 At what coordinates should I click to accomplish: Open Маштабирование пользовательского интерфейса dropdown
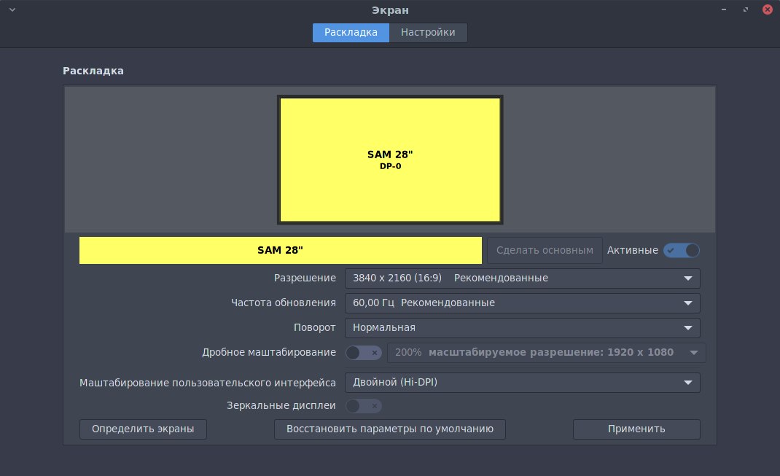point(523,383)
